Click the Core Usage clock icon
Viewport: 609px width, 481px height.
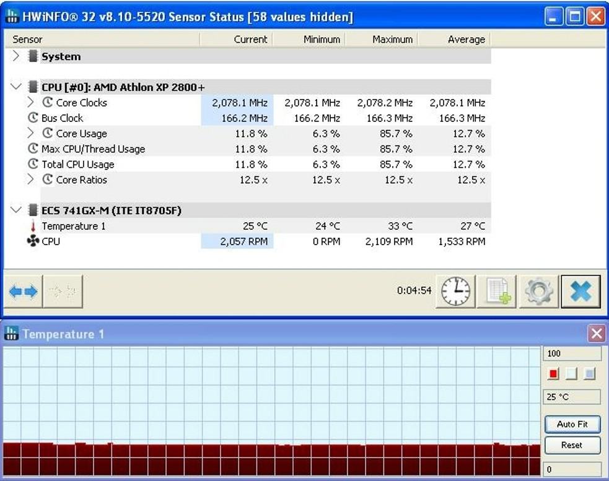(x=47, y=133)
